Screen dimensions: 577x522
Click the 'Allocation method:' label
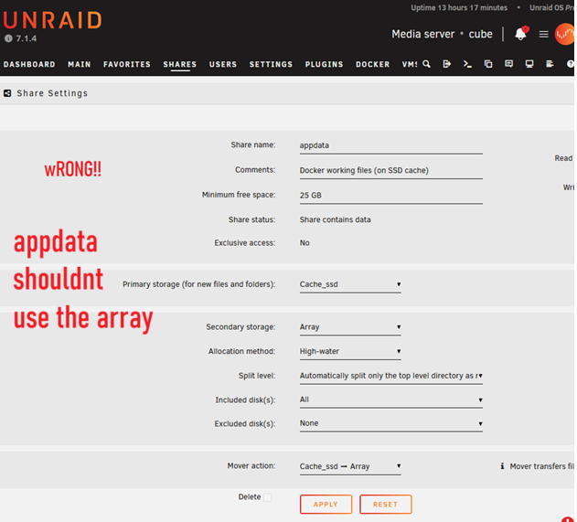[241, 351]
